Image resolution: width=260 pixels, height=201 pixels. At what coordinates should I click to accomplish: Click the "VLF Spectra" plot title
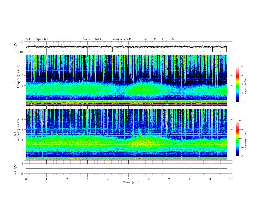[37, 39]
